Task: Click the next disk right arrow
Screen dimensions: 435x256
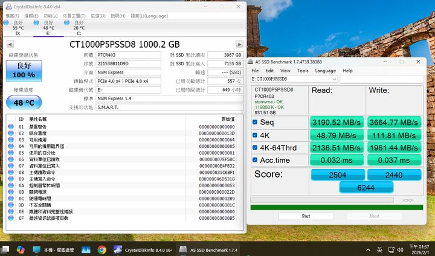Action: (240, 44)
